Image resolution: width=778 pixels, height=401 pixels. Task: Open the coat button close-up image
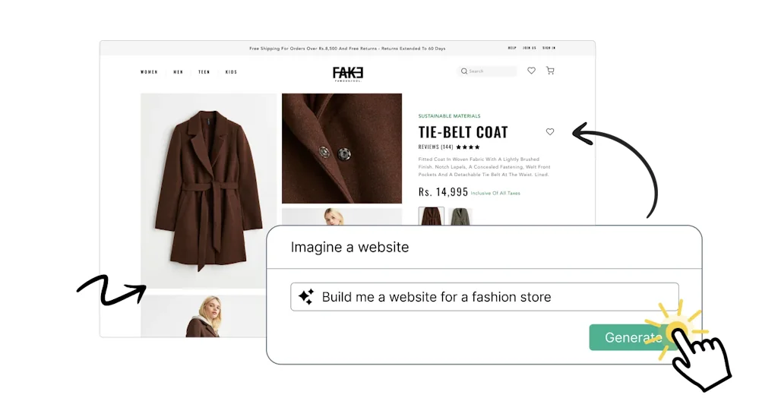[x=342, y=148]
